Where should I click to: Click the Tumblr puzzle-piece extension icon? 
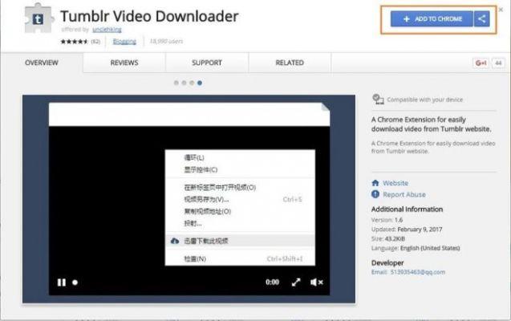38,18
